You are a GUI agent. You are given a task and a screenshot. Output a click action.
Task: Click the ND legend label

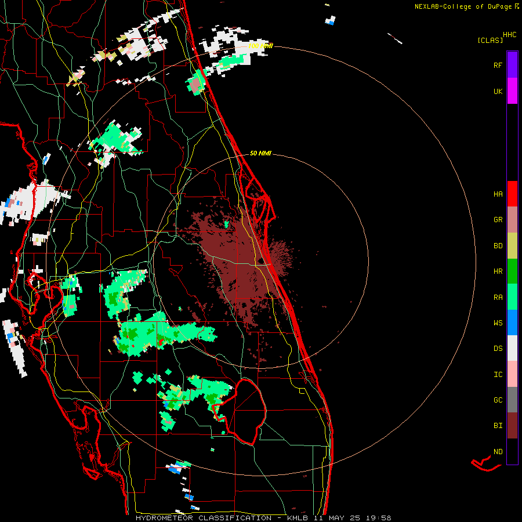(498, 452)
